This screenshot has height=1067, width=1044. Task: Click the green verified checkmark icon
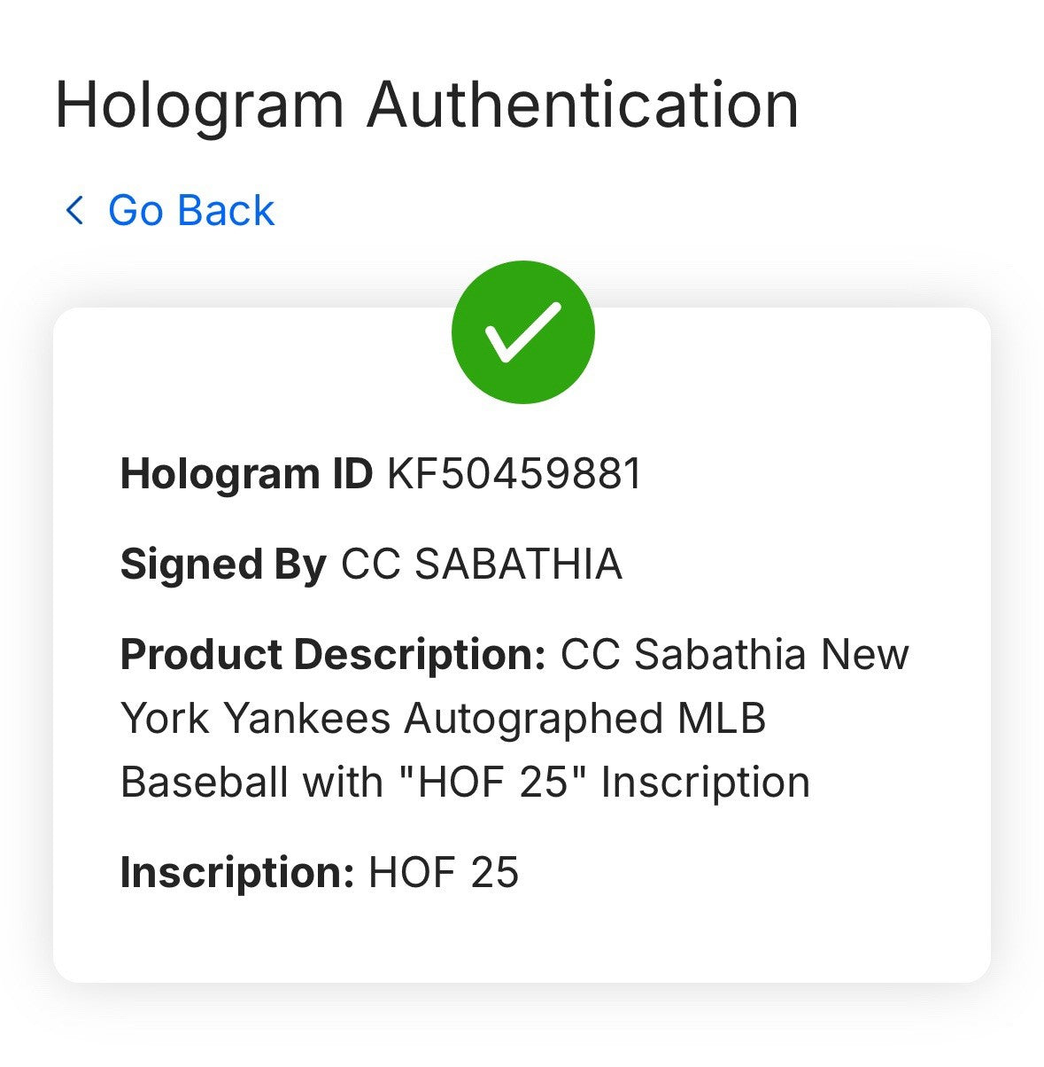click(x=522, y=332)
